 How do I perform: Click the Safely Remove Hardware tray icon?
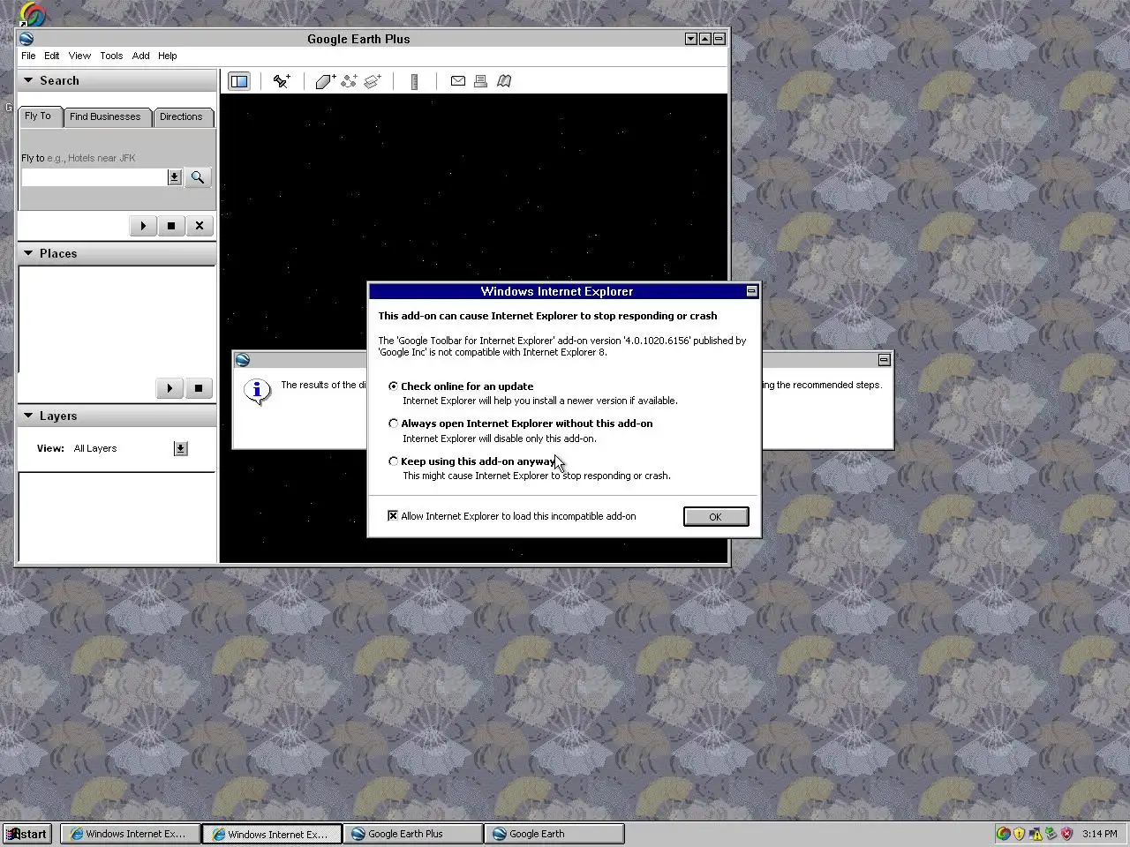tap(1051, 834)
